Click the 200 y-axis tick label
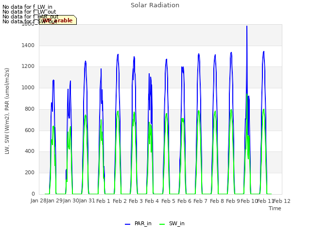311x233 pixels. tap(30, 173)
